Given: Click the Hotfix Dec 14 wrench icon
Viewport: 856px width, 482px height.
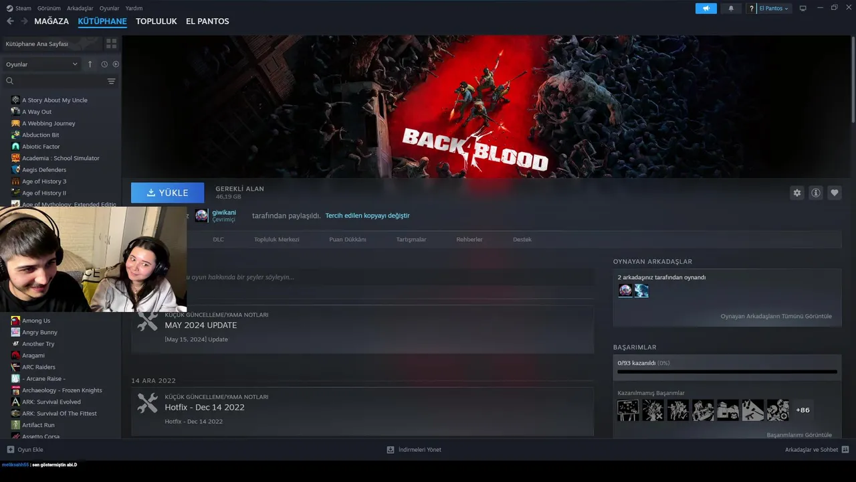Looking at the screenshot, I should coord(148,403).
